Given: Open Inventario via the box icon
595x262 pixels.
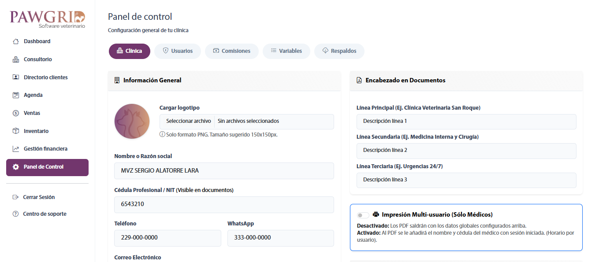Looking at the screenshot, I should (16, 131).
